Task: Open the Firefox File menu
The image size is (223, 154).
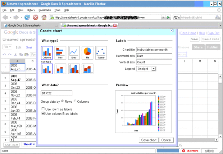Action: pyautogui.click(x=5, y=10)
